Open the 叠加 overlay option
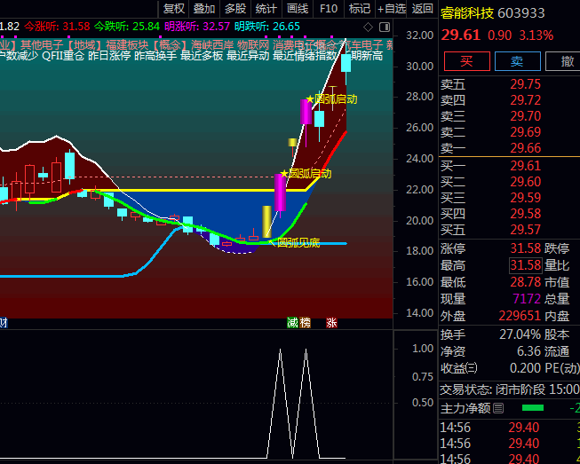The image size is (580, 464). (x=204, y=9)
